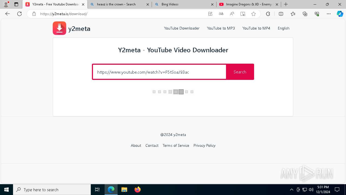Close the Bing Videos tab
This screenshot has height=195, width=346.
coord(212,4)
